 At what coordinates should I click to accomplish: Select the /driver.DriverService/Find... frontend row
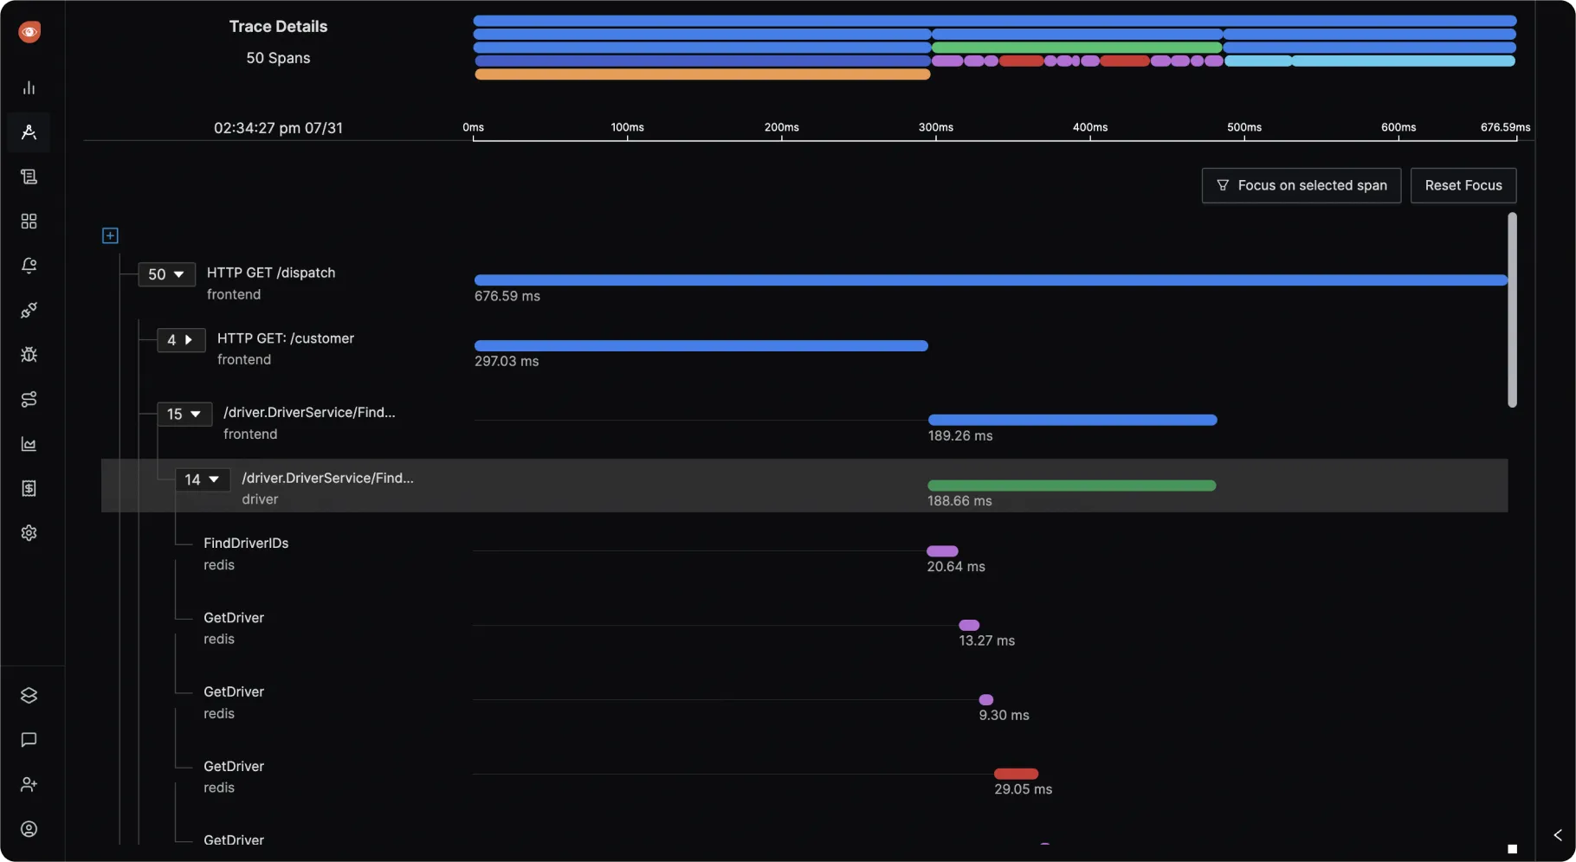(x=804, y=423)
